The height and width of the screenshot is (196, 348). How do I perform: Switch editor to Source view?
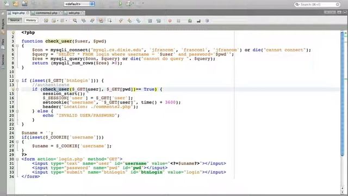click(x=15, y=20)
